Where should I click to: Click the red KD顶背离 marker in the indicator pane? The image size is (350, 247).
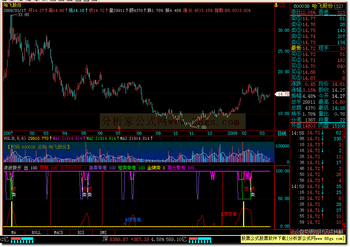(229, 214)
